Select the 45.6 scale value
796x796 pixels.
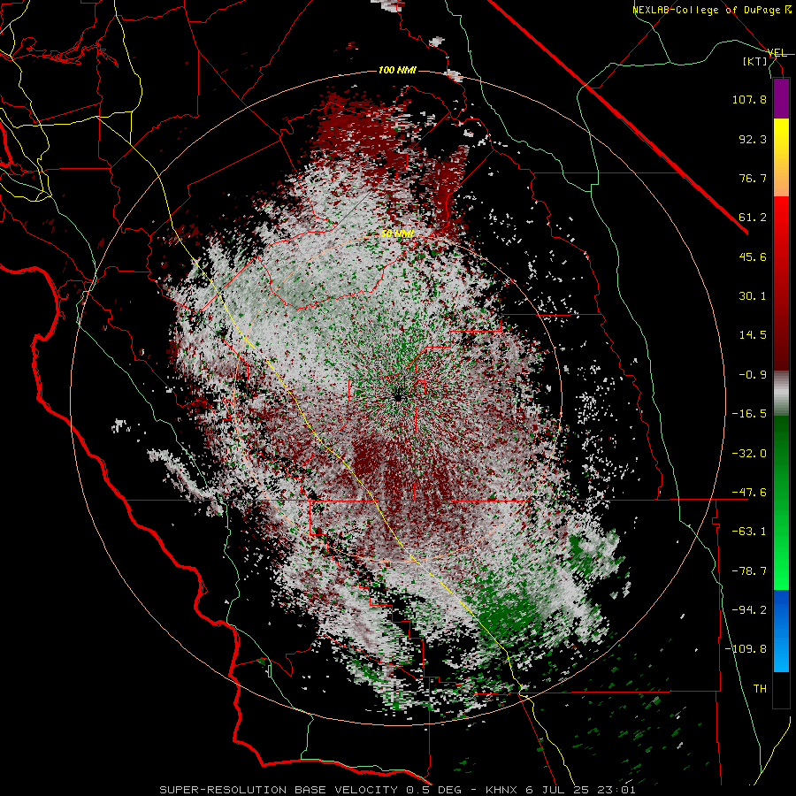coord(753,256)
